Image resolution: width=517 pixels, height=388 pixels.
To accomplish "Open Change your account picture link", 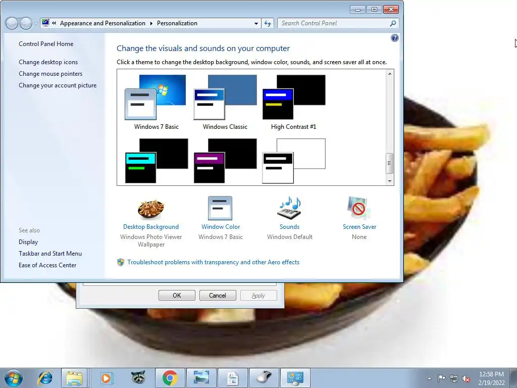I will [x=58, y=85].
